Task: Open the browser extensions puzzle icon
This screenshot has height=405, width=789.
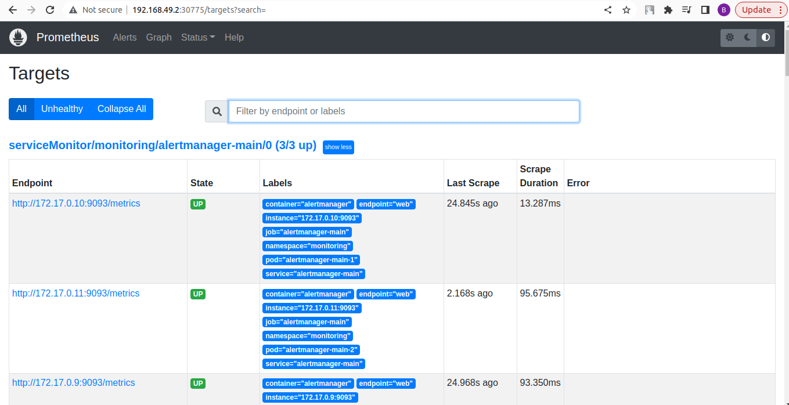Action: [x=668, y=10]
